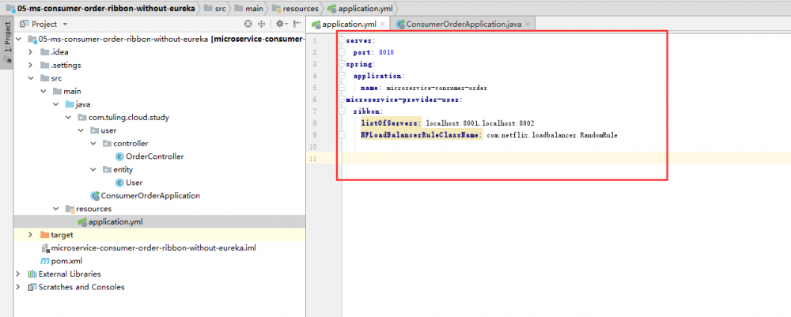The width and height of the screenshot is (791, 317).
Task: Click the main breadcrumb in navigation bar
Action: 248,9
